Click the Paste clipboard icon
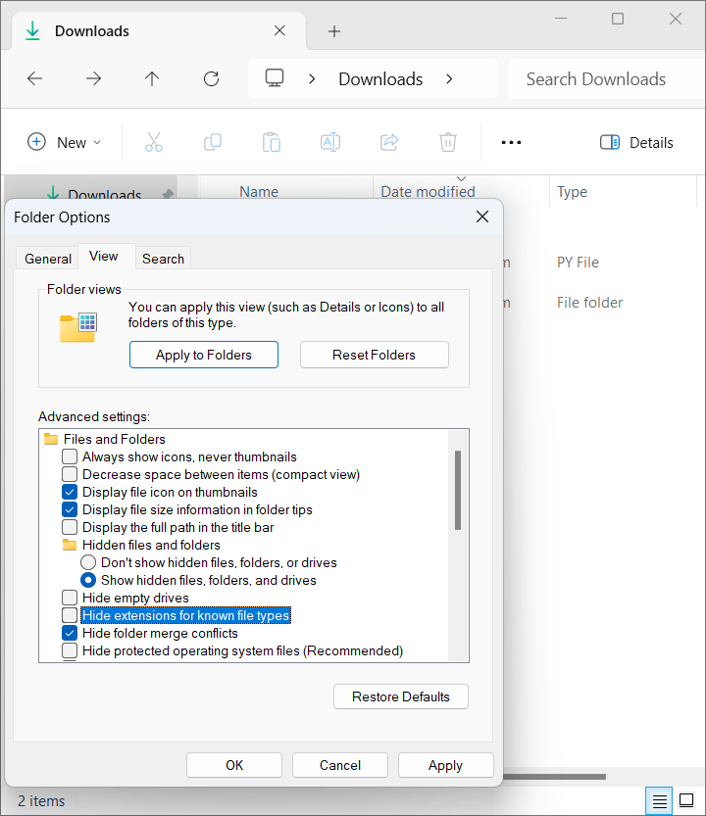Image resolution: width=706 pixels, height=816 pixels. pos(272,142)
